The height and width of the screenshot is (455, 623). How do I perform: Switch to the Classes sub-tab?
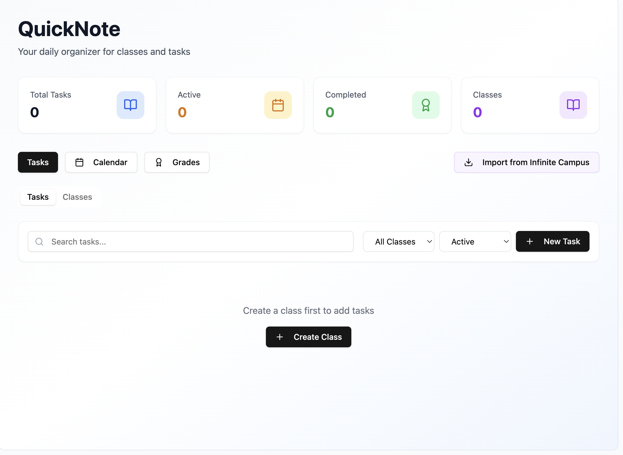tap(77, 197)
